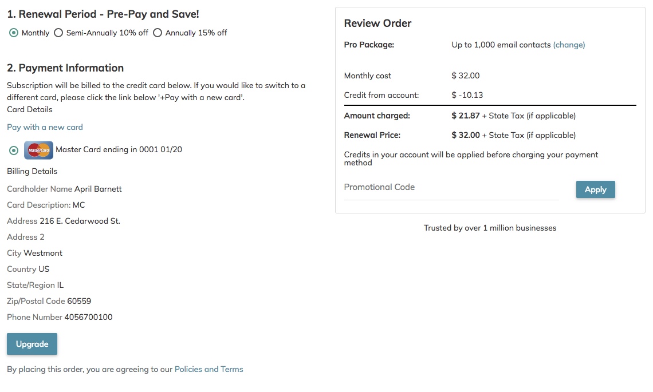The height and width of the screenshot is (392, 653).
Task: Click the Amount charged $ 21.87 value
Action: [466, 116]
